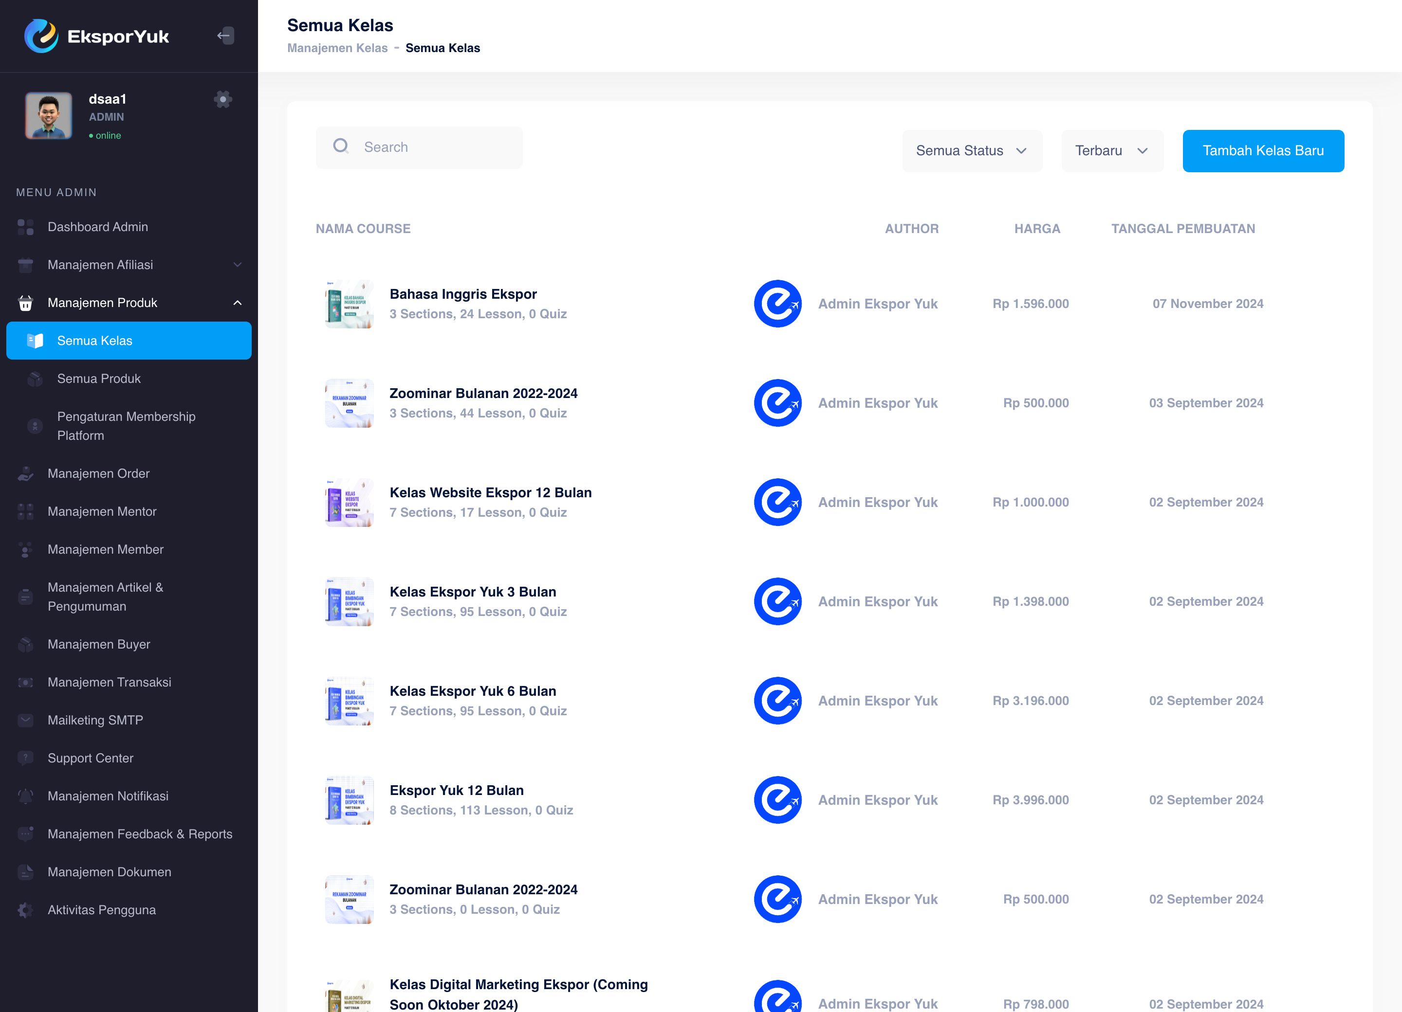Screen dimensions: 1402x1012
Task: Click the AUTHOR column header
Action: 911,229
